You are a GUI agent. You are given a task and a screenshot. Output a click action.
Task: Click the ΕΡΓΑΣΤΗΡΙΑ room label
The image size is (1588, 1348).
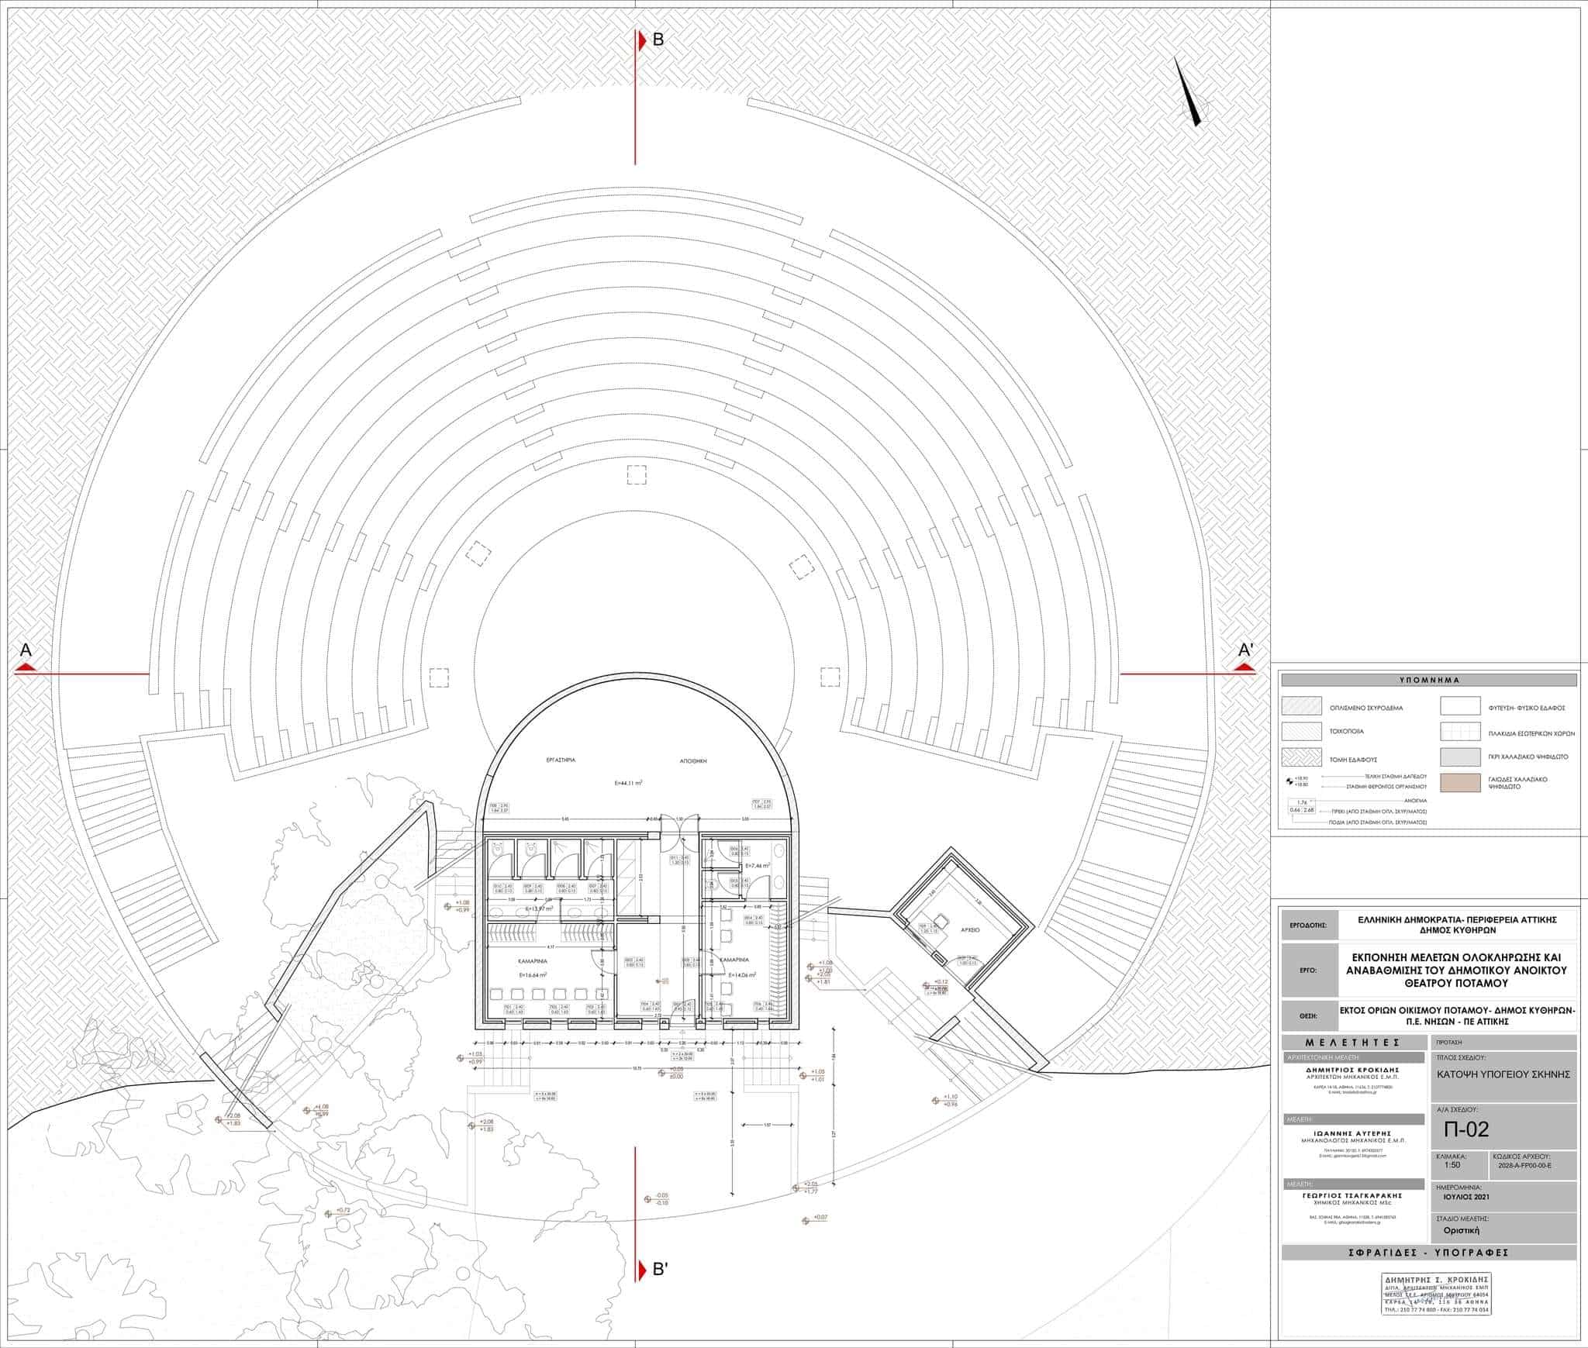point(561,760)
